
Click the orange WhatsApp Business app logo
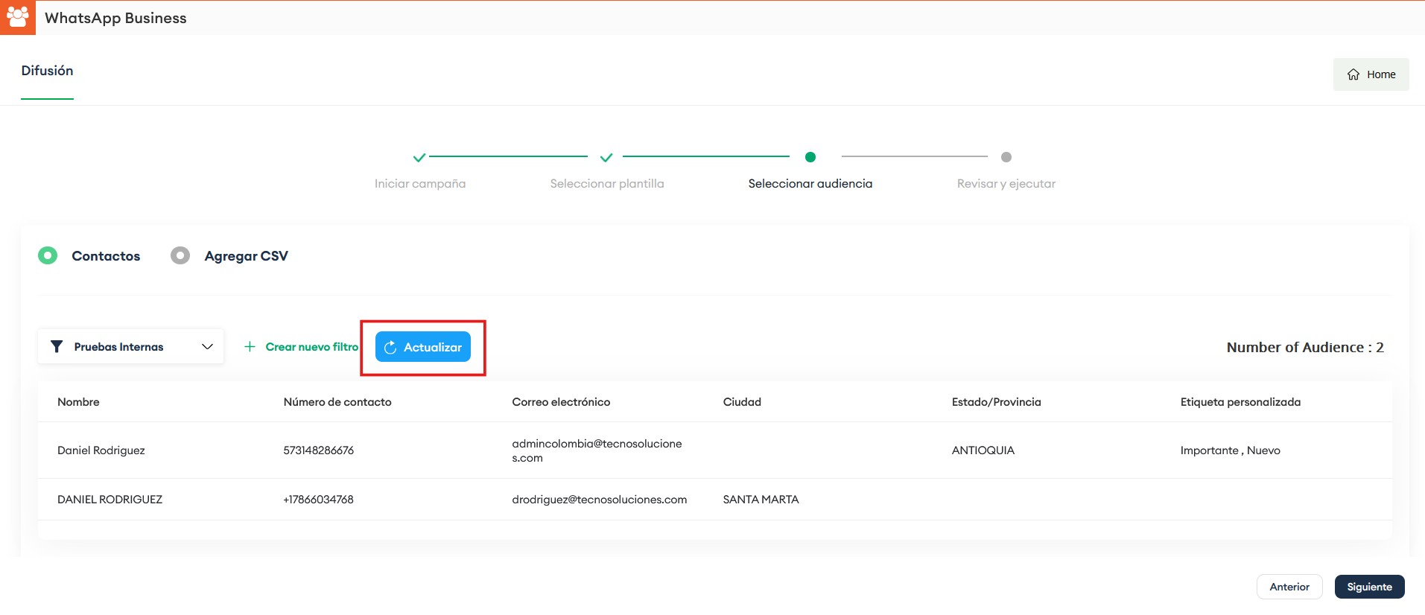17,17
